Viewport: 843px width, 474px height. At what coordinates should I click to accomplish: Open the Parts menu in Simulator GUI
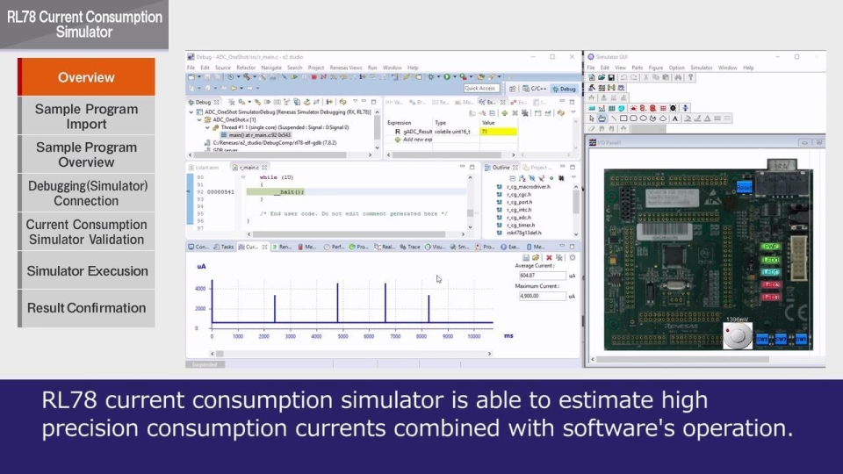point(638,68)
